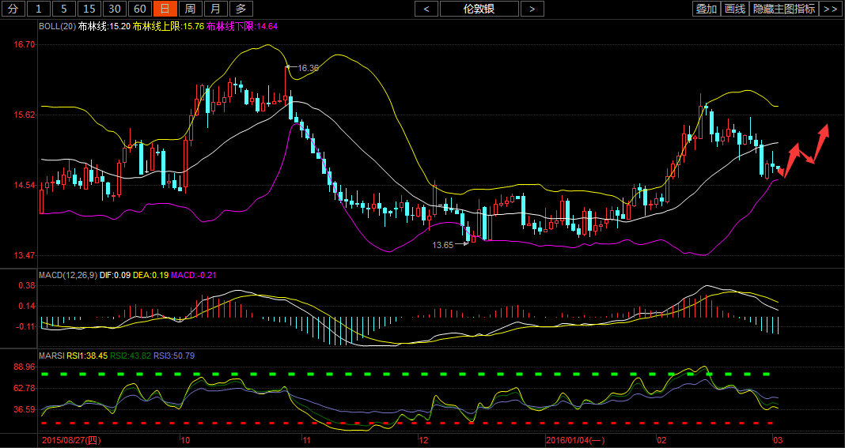845x448 pixels.
Task: Expand more options with >> button
Action: [x=830, y=9]
